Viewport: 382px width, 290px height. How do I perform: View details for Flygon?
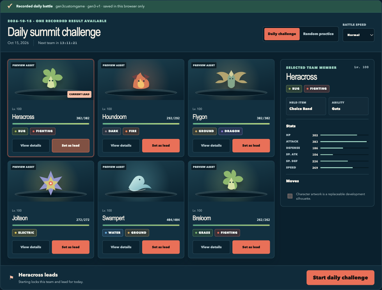tap(211, 146)
